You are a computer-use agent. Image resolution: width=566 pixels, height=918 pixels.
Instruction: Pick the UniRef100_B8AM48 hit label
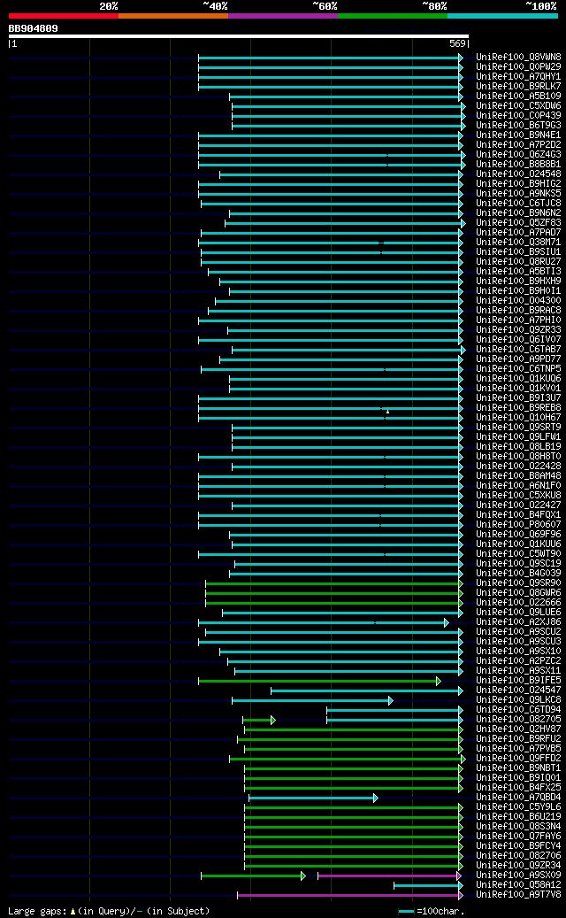(x=518, y=476)
